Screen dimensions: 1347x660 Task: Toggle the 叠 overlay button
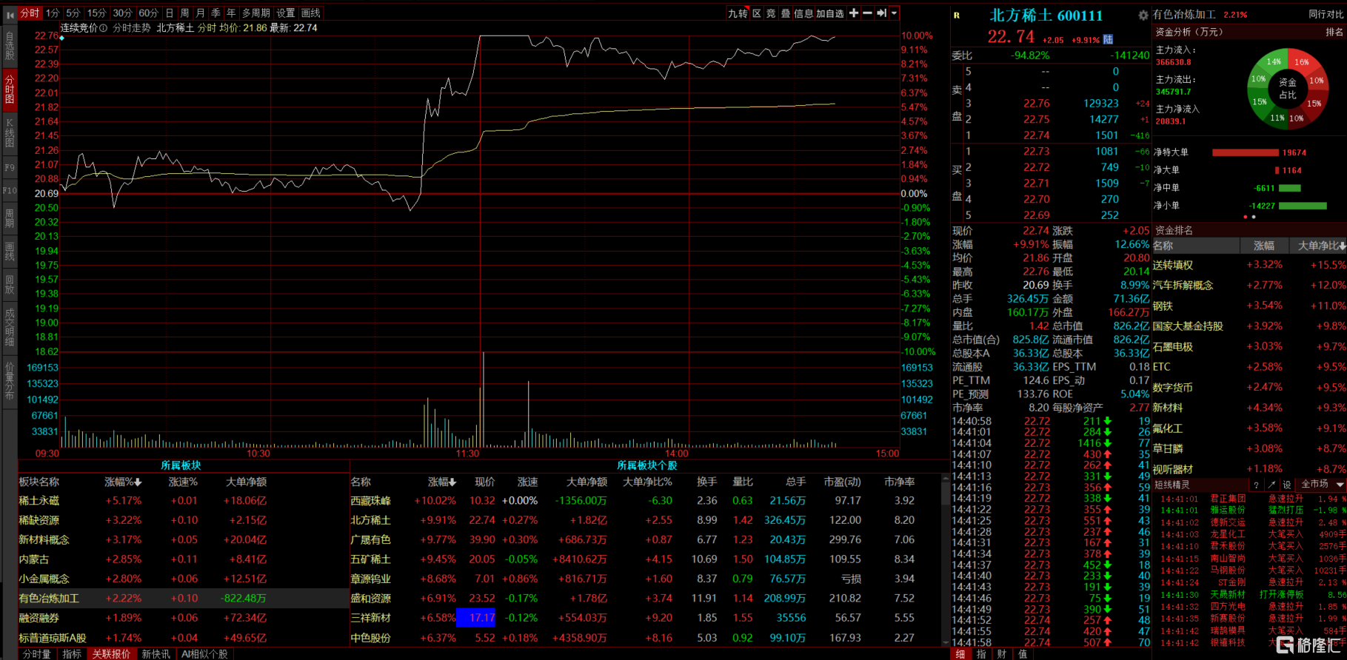785,13
